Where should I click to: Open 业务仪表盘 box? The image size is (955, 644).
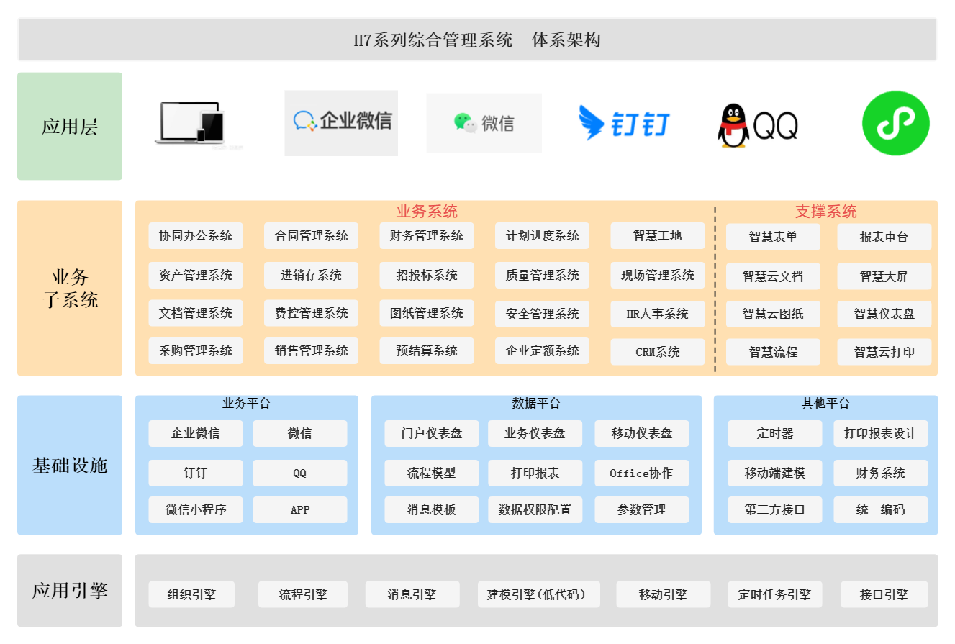click(535, 434)
